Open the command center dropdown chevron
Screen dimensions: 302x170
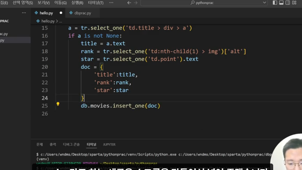[x=264, y=3]
